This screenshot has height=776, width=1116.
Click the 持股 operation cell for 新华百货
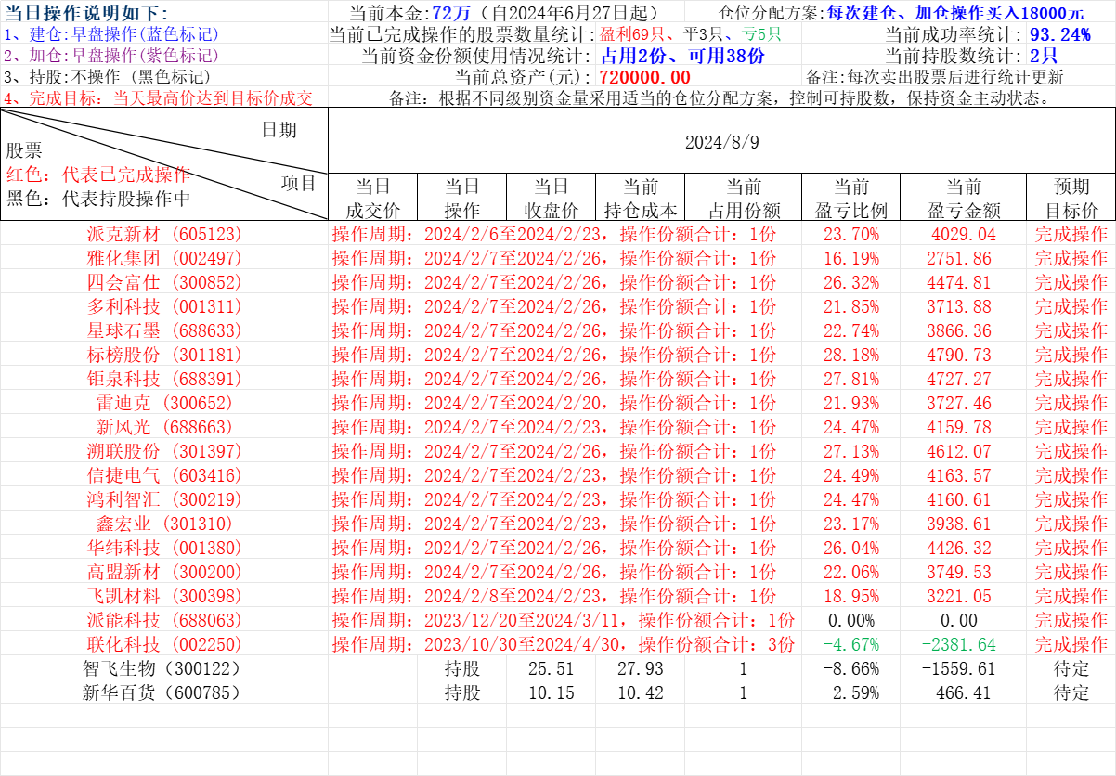click(461, 692)
